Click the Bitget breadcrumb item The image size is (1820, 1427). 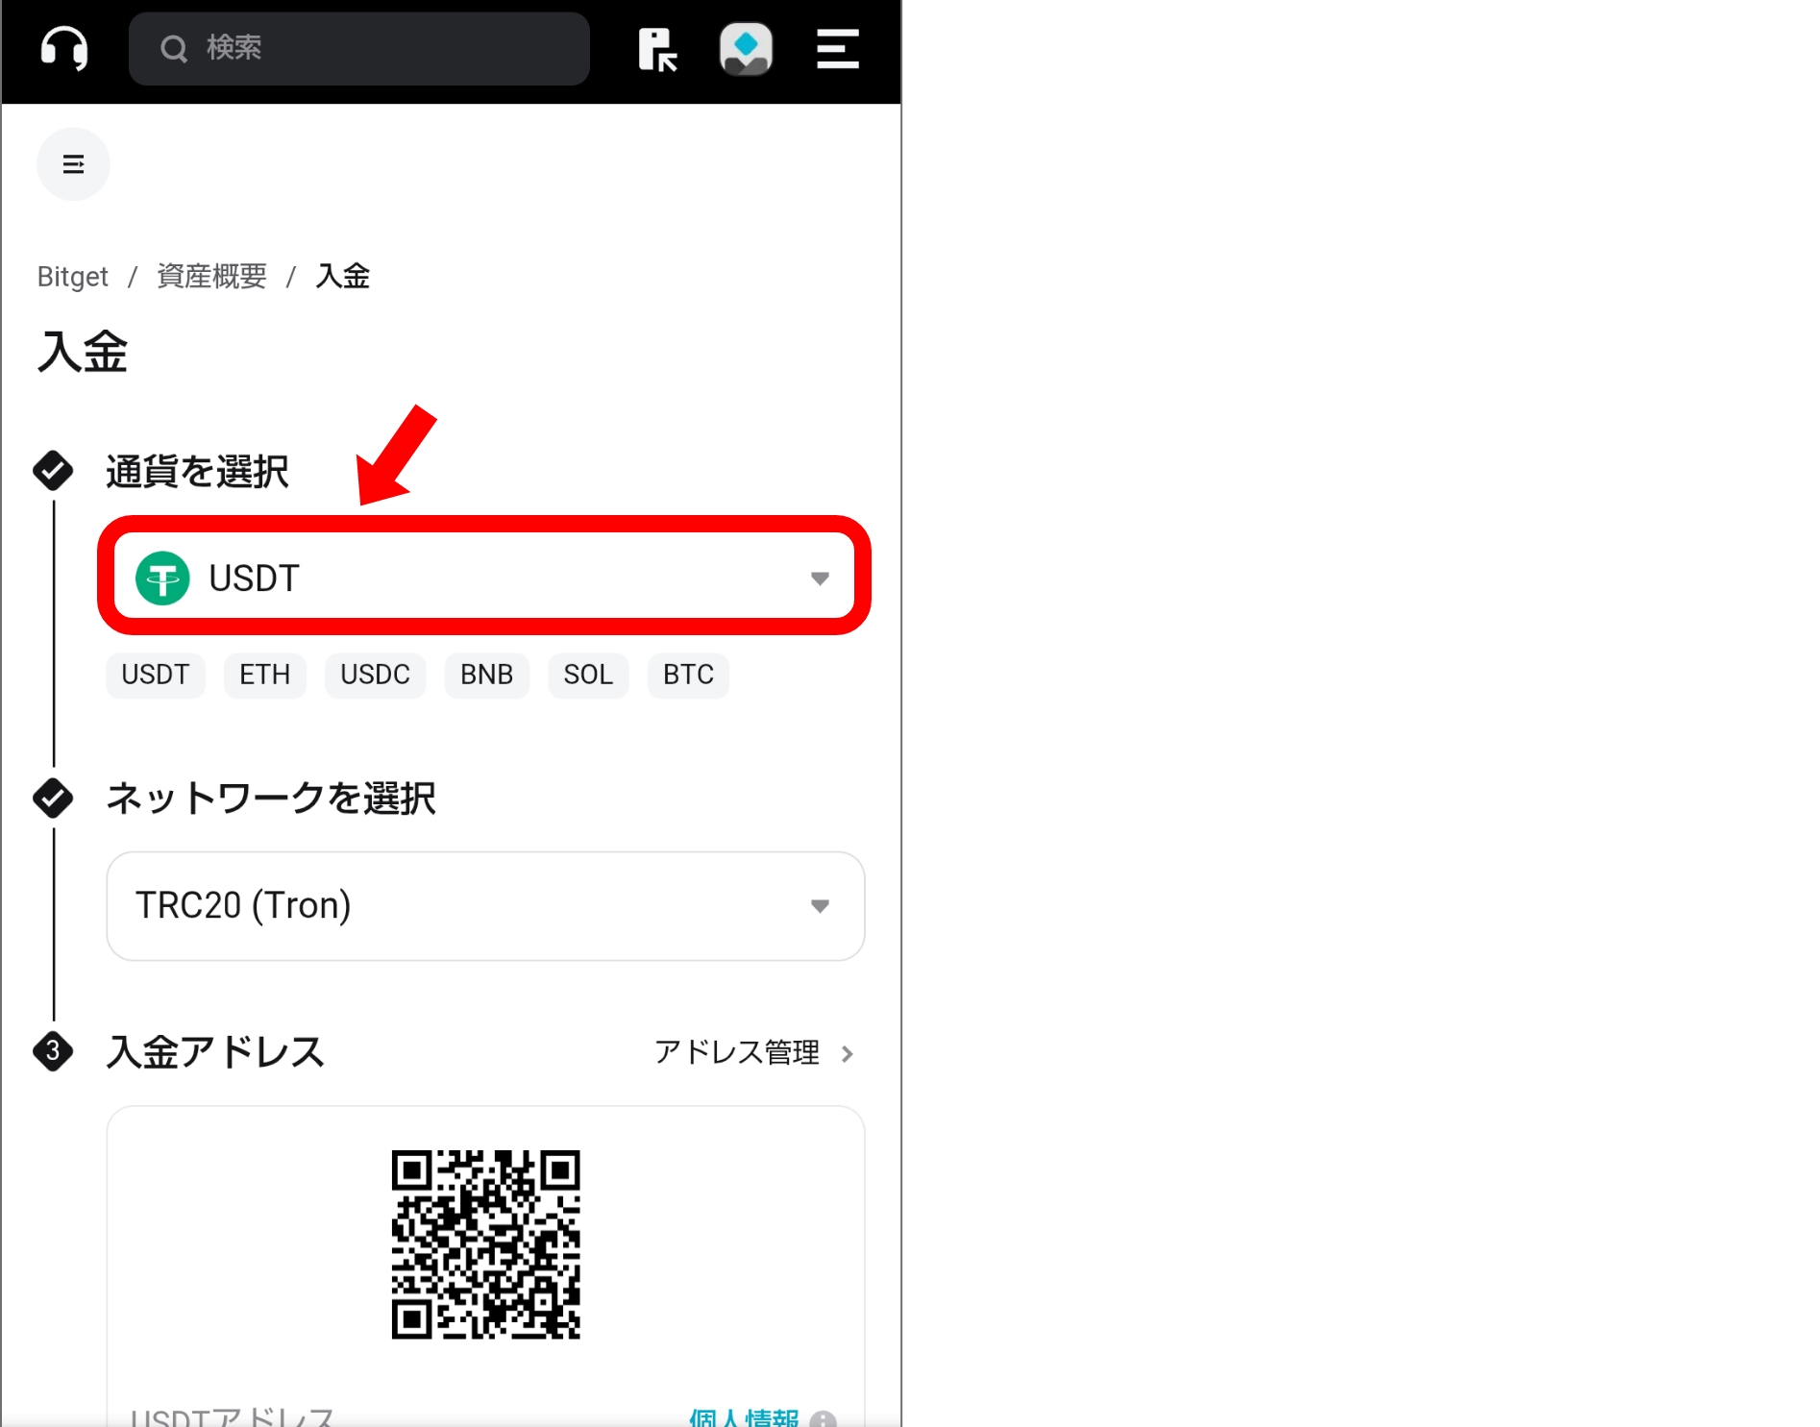pyautogui.click(x=72, y=277)
